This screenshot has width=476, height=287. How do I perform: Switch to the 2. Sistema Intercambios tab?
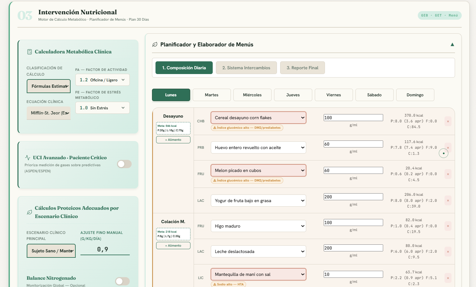[246, 68]
